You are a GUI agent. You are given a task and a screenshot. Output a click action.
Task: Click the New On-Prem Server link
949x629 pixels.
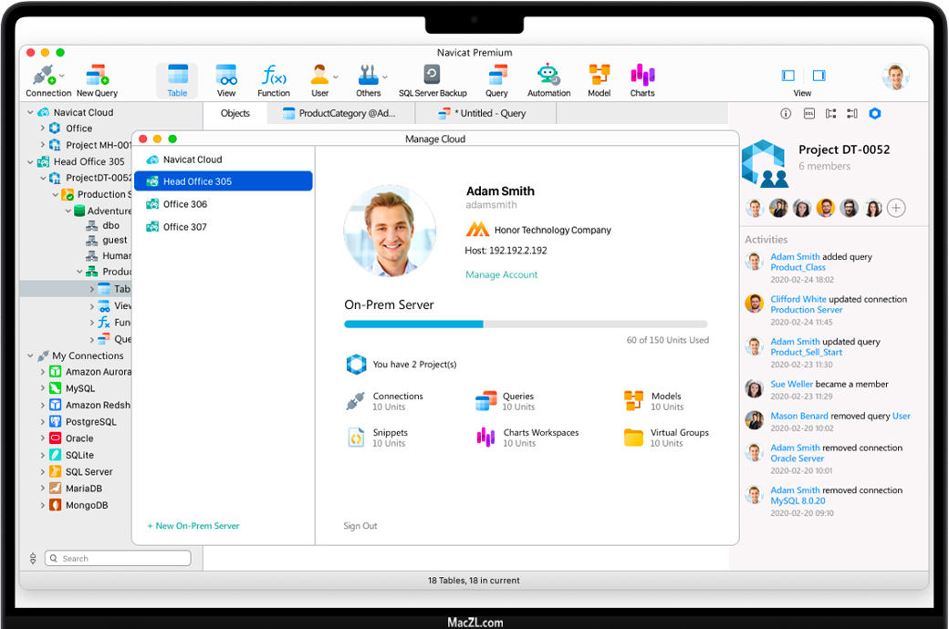193,526
